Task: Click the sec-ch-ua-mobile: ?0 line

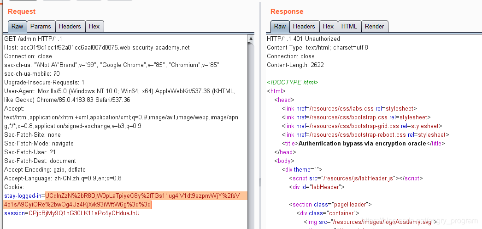Action: tap(32, 74)
